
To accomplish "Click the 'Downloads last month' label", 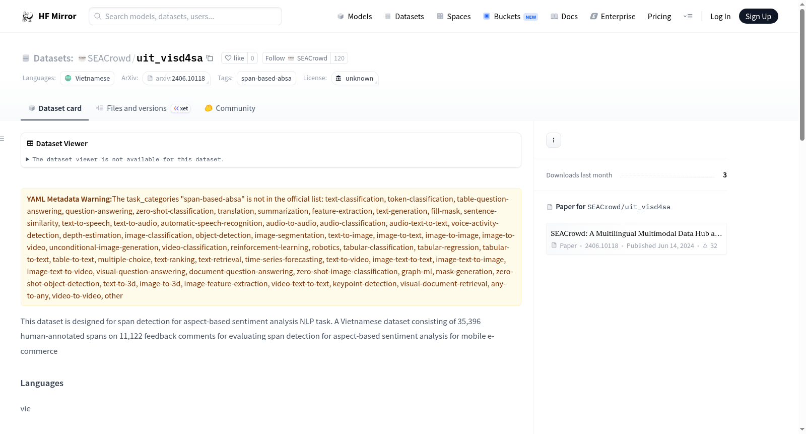I will [x=579, y=175].
